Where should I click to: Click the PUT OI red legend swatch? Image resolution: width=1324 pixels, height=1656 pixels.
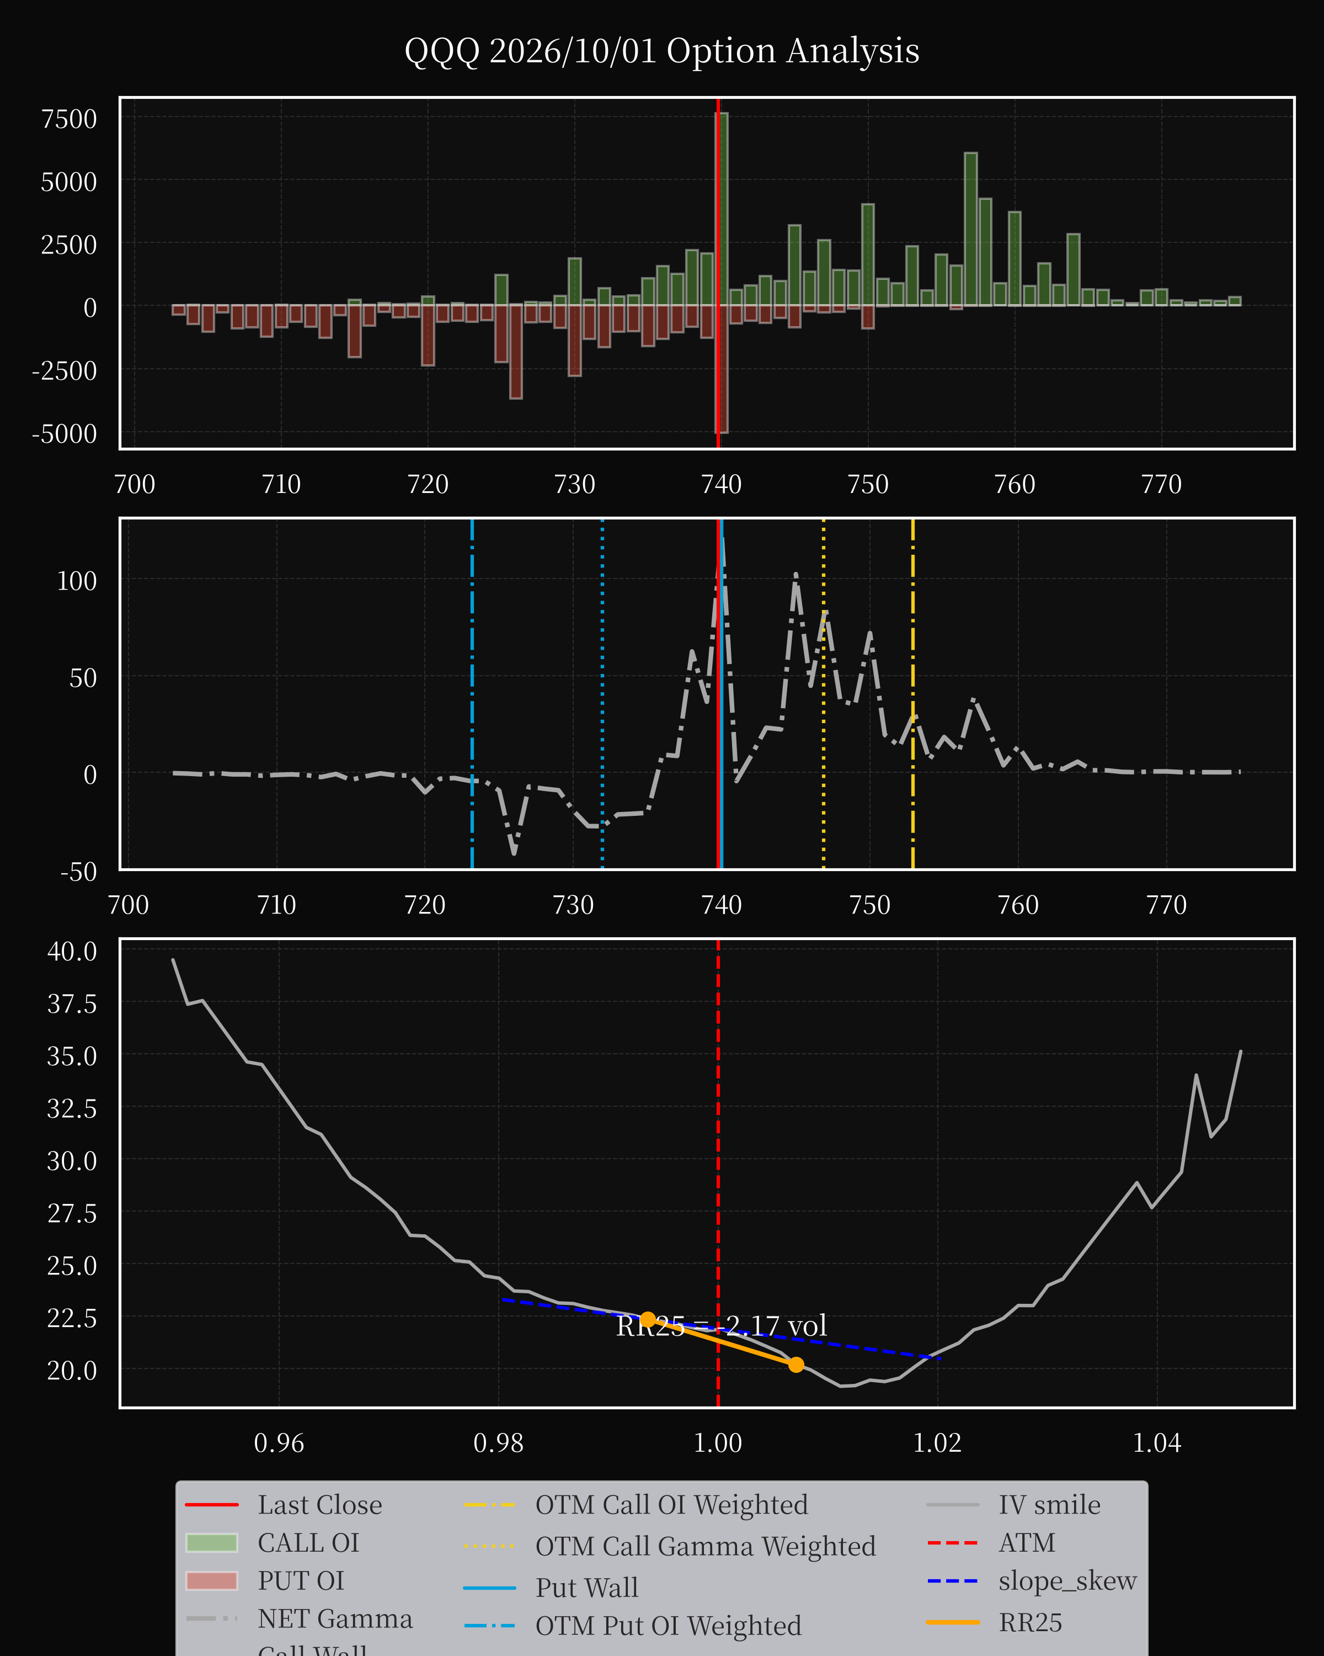[211, 1581]
